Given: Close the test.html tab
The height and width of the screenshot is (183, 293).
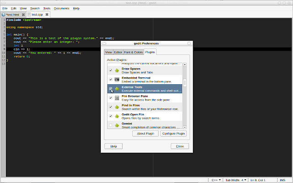Looking at the screenshot, I should pos(23,15).
